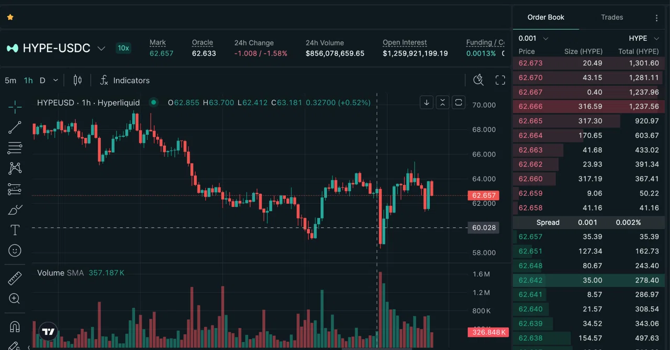Click bid price 62.642

tap(530, 280)
